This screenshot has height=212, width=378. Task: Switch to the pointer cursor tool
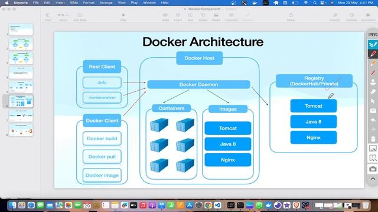pyautogui.click(x=373, y=101)
